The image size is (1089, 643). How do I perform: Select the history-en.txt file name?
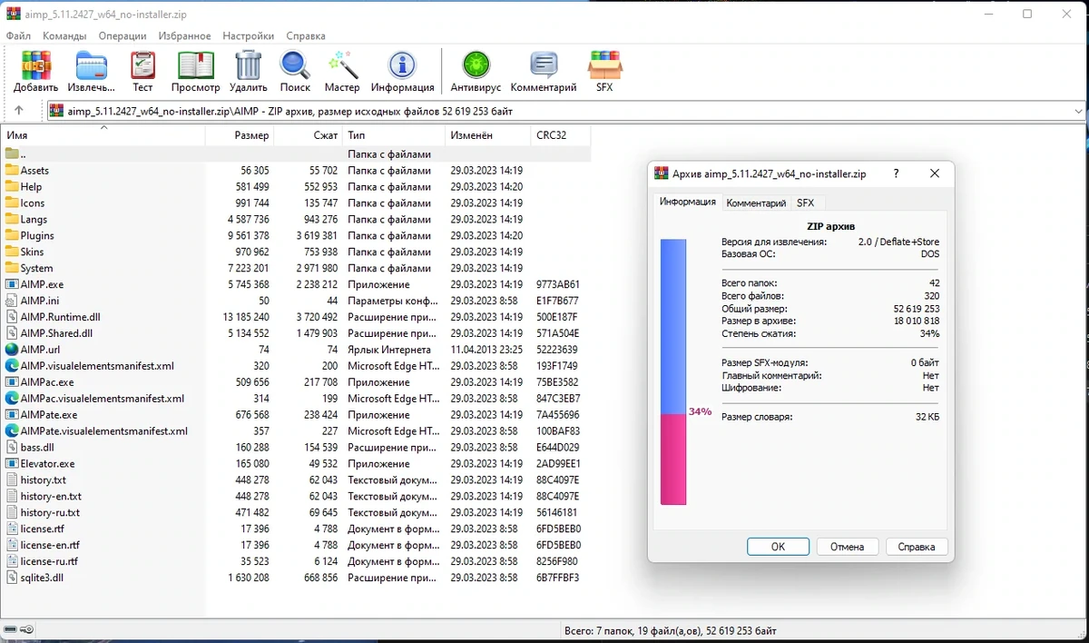click(x=52, y=496)
